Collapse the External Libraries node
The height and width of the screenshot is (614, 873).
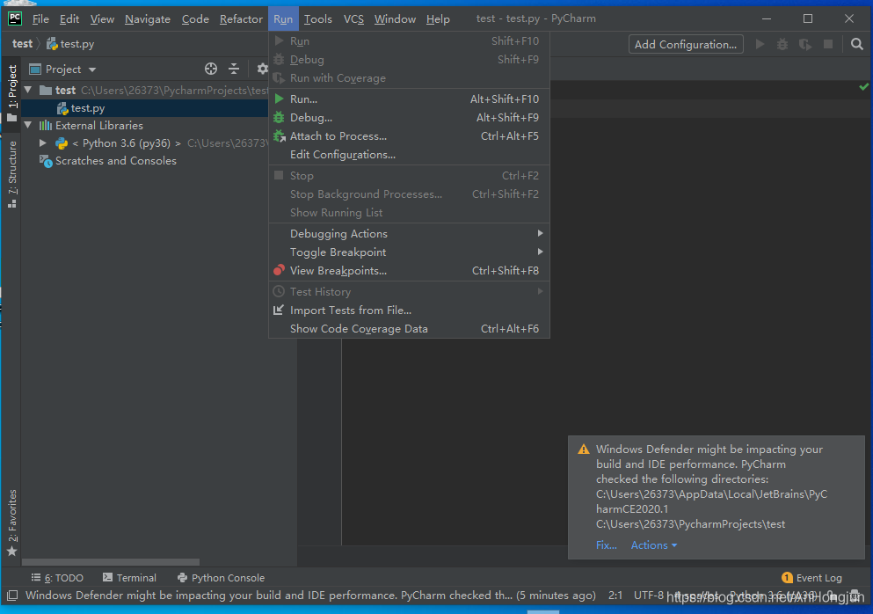pos(28,126)
